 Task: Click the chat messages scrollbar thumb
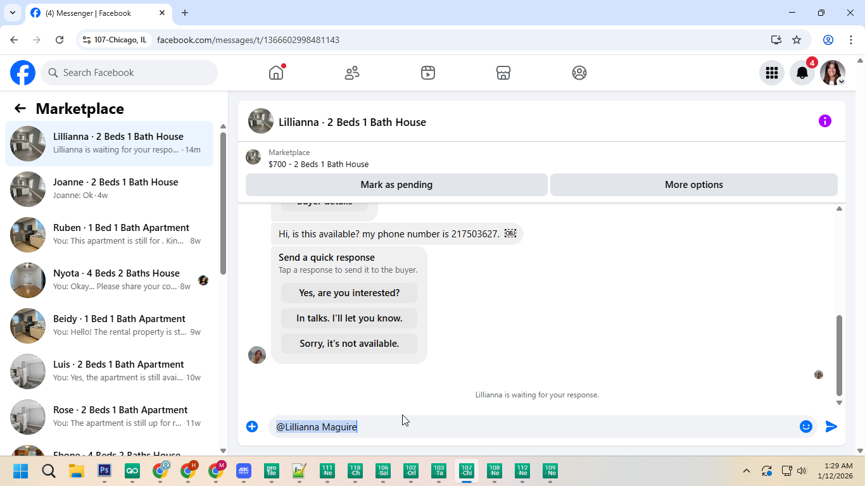(x=839, y=355)
